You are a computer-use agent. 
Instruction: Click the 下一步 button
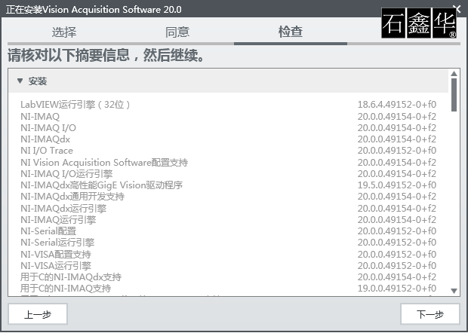click(x=430, y=314)
